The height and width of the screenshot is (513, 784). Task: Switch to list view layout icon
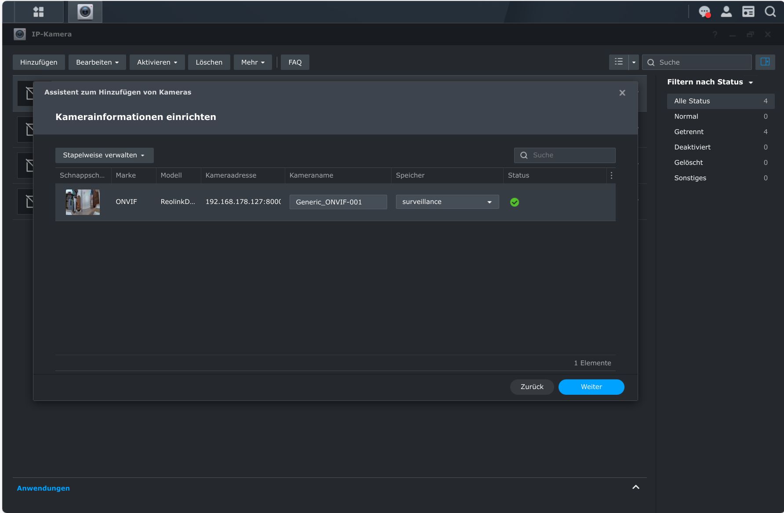coord(619,62)
